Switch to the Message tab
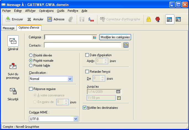 coord(9,28)
